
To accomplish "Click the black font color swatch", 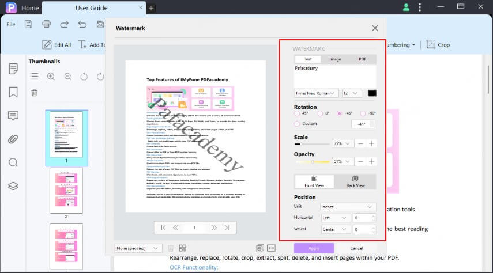I will 372,93.
